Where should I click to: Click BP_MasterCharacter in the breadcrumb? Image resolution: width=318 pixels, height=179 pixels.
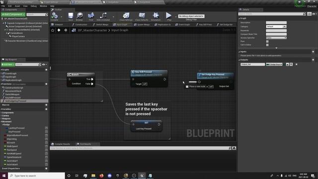tap(92, 30)
